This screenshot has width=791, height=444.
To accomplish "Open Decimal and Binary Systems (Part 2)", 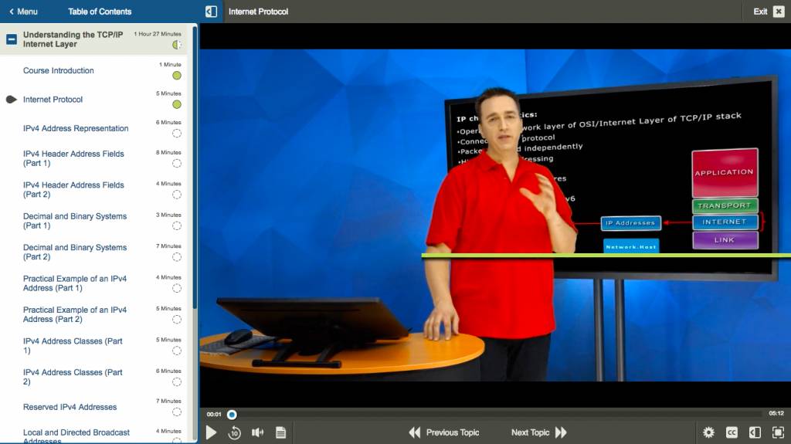I will 75,253.
